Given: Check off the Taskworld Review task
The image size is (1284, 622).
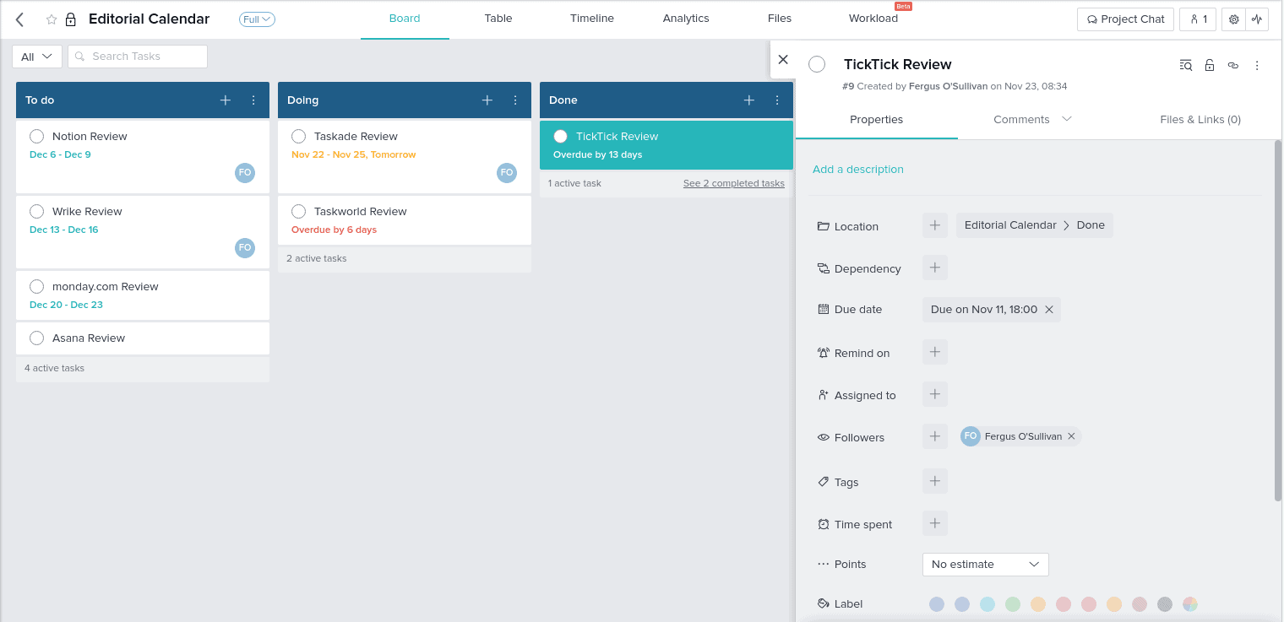Looking at the screenshot, I should pos(298,211).
